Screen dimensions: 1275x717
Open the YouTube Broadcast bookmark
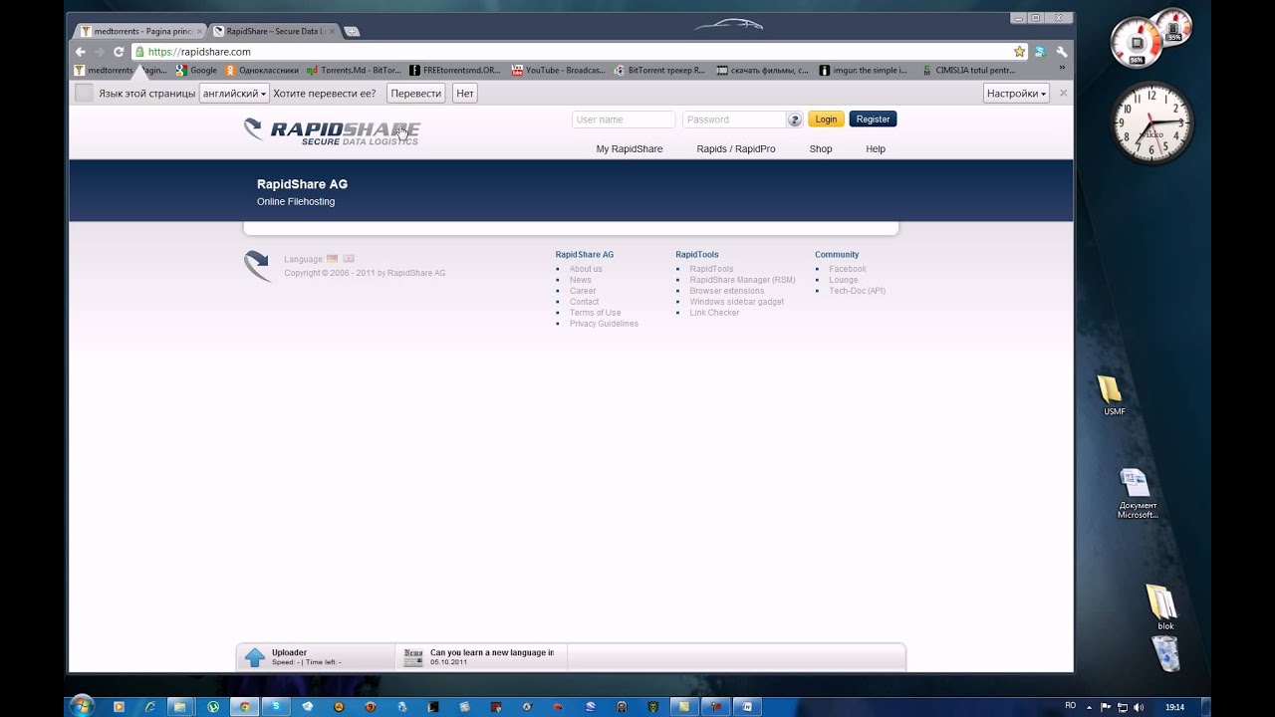(x=558, y=71)
